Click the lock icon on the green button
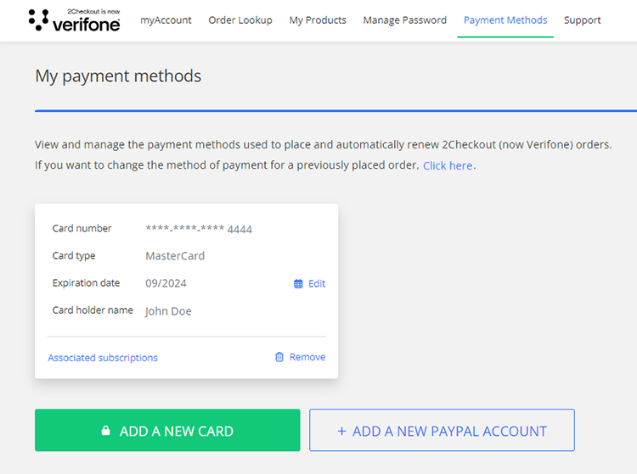This screenshot has height=474, width=637. pyautogui.click(x=105, y=431)
